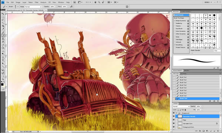This screenshot has height=133, width=222.
Task: Create new snapshot in History panel
Action: click(214, 101)
